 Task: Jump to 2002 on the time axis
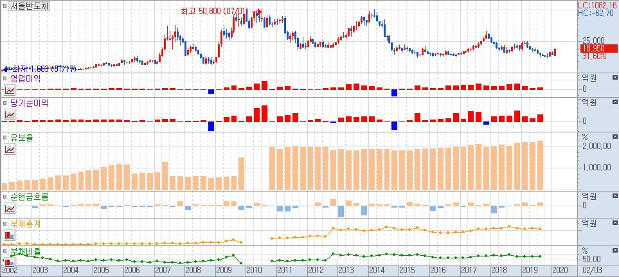pos(9,271)
